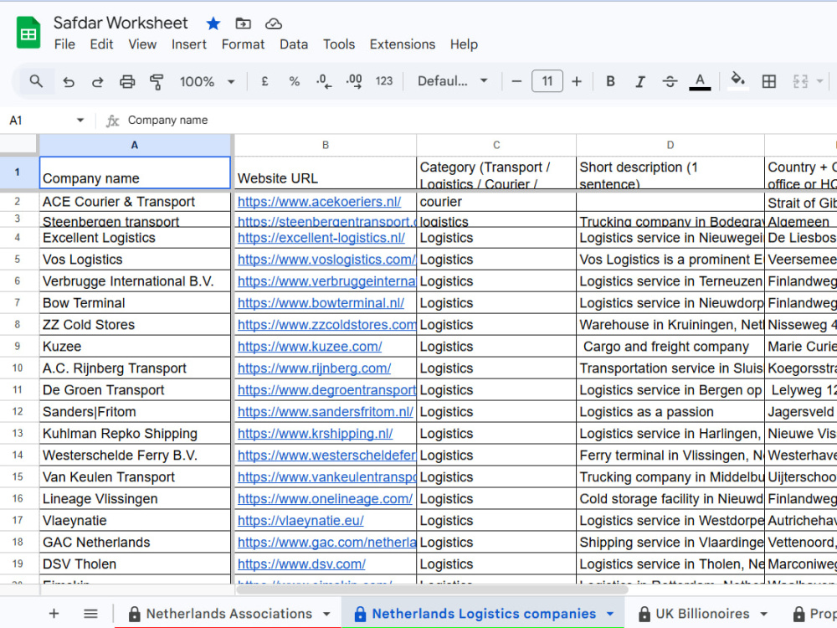
Task: Select the courier category cell
Action: 496,202
